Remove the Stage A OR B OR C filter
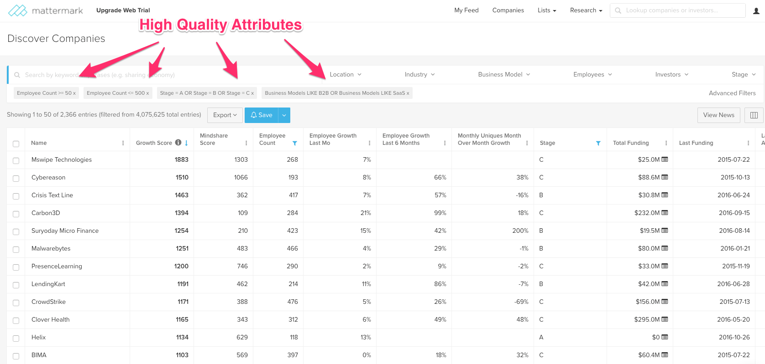The height and width of the screenshot is (364, 765). [x=252, y=93]
